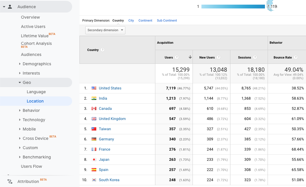The height and width of the screenshot is (187, 306).
Task: Click India bounce rate 58.63%
Action: click(298, 98)
